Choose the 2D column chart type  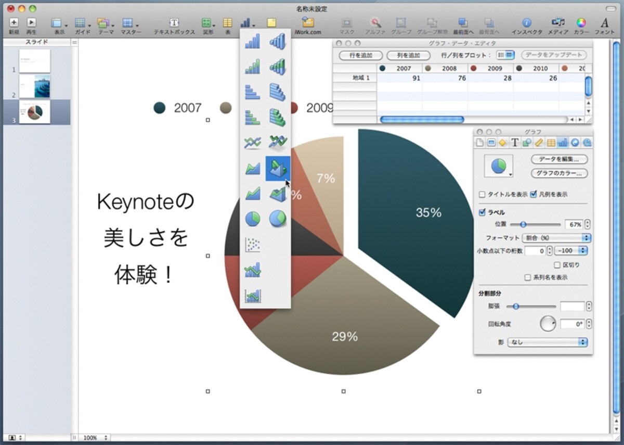253,41
